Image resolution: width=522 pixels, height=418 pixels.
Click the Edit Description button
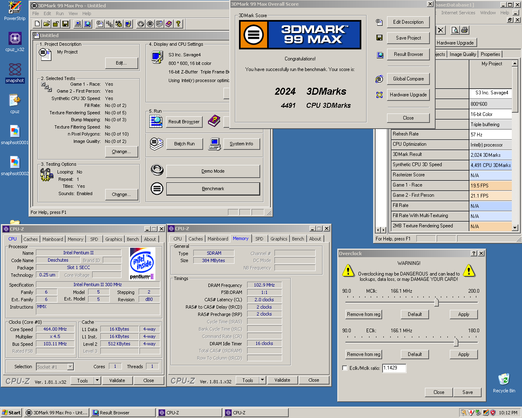coord(408,22)
